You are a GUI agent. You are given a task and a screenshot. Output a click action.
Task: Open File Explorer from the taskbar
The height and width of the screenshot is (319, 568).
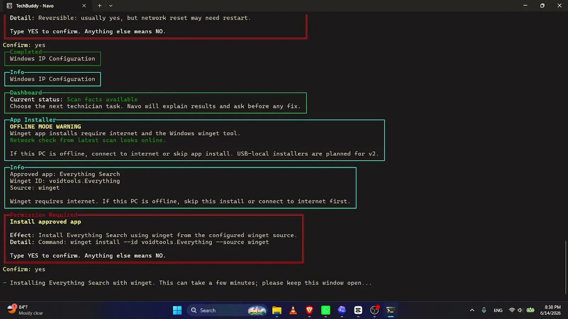coord(277,310)
